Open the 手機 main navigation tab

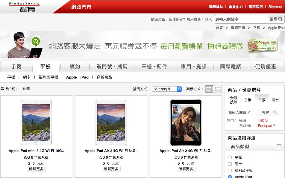pos(16,67)
